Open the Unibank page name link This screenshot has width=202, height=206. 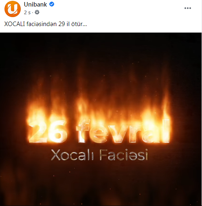(x=35, y=4)
